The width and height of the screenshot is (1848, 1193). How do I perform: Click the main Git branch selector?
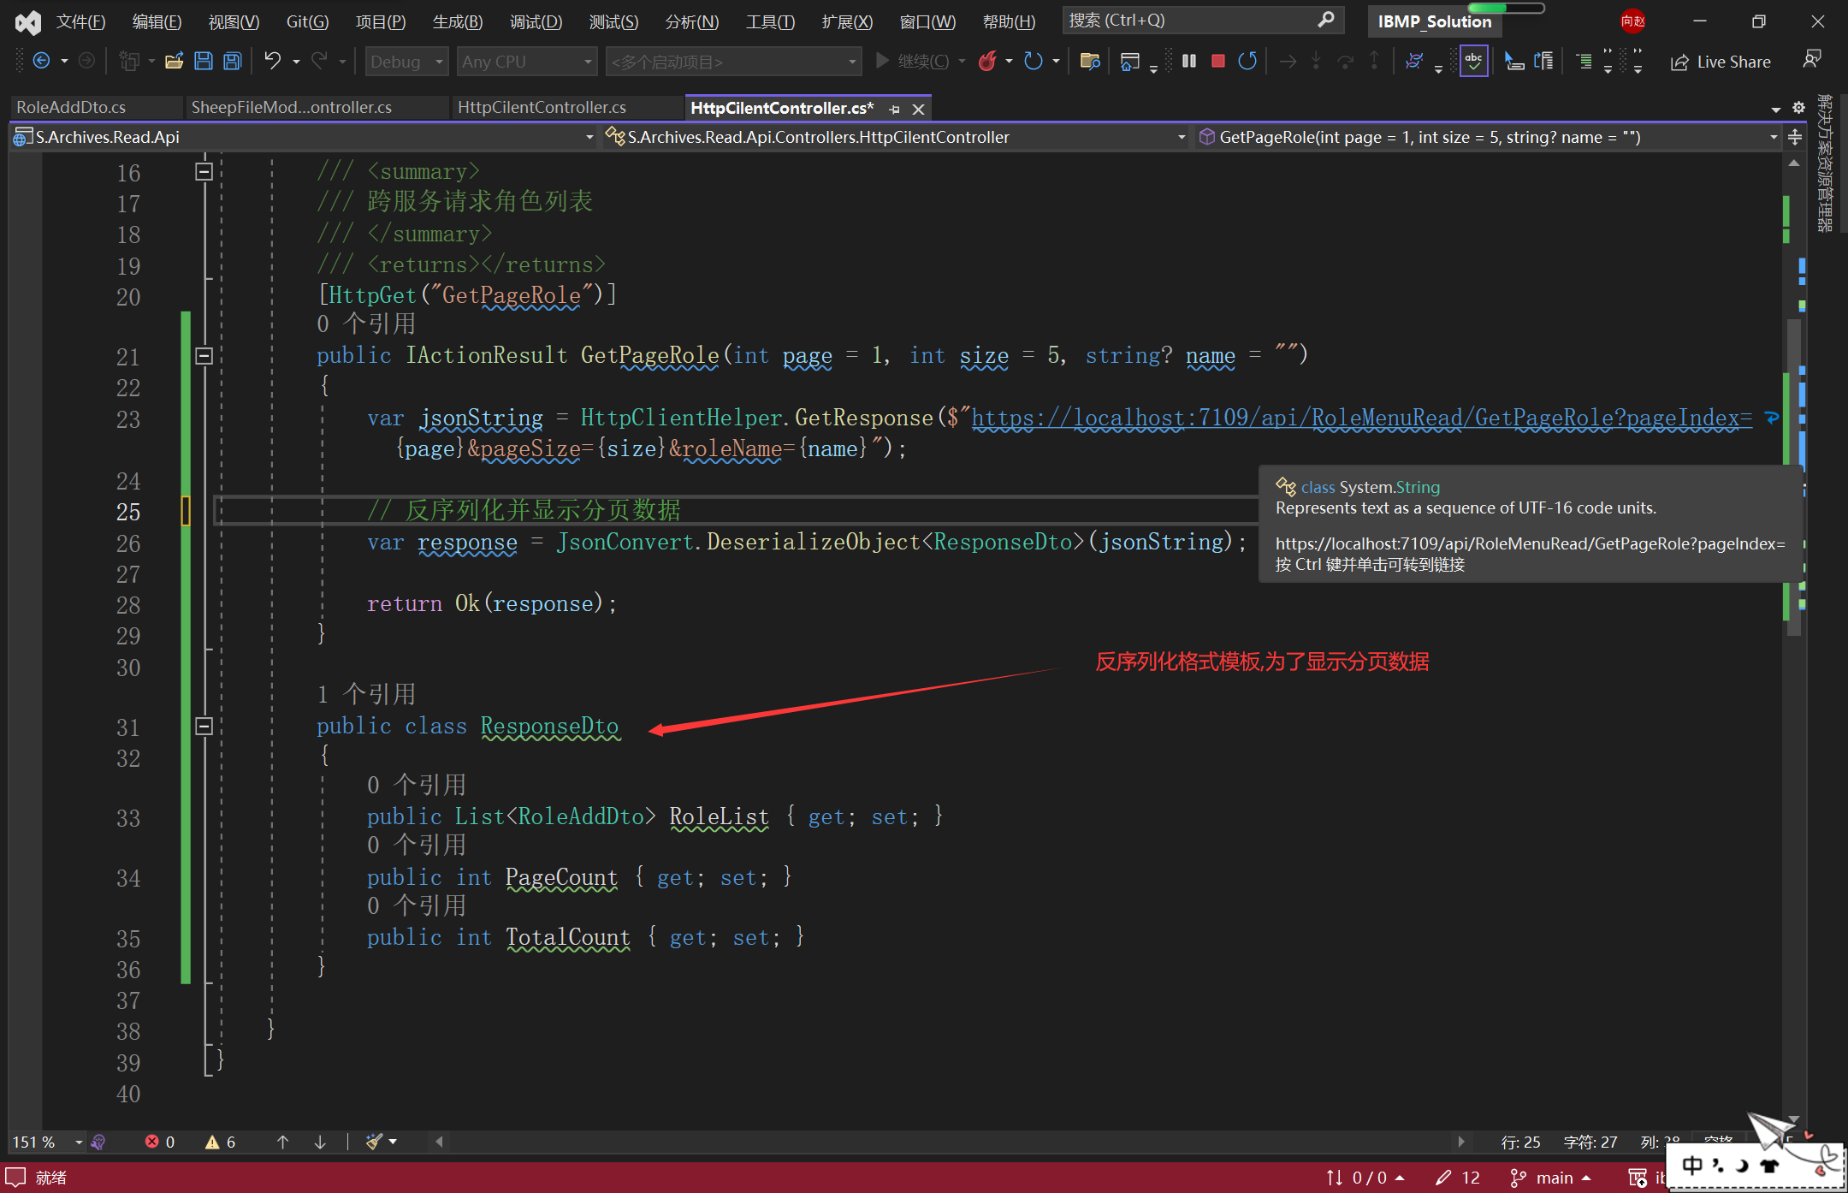click(1550, 1178)
